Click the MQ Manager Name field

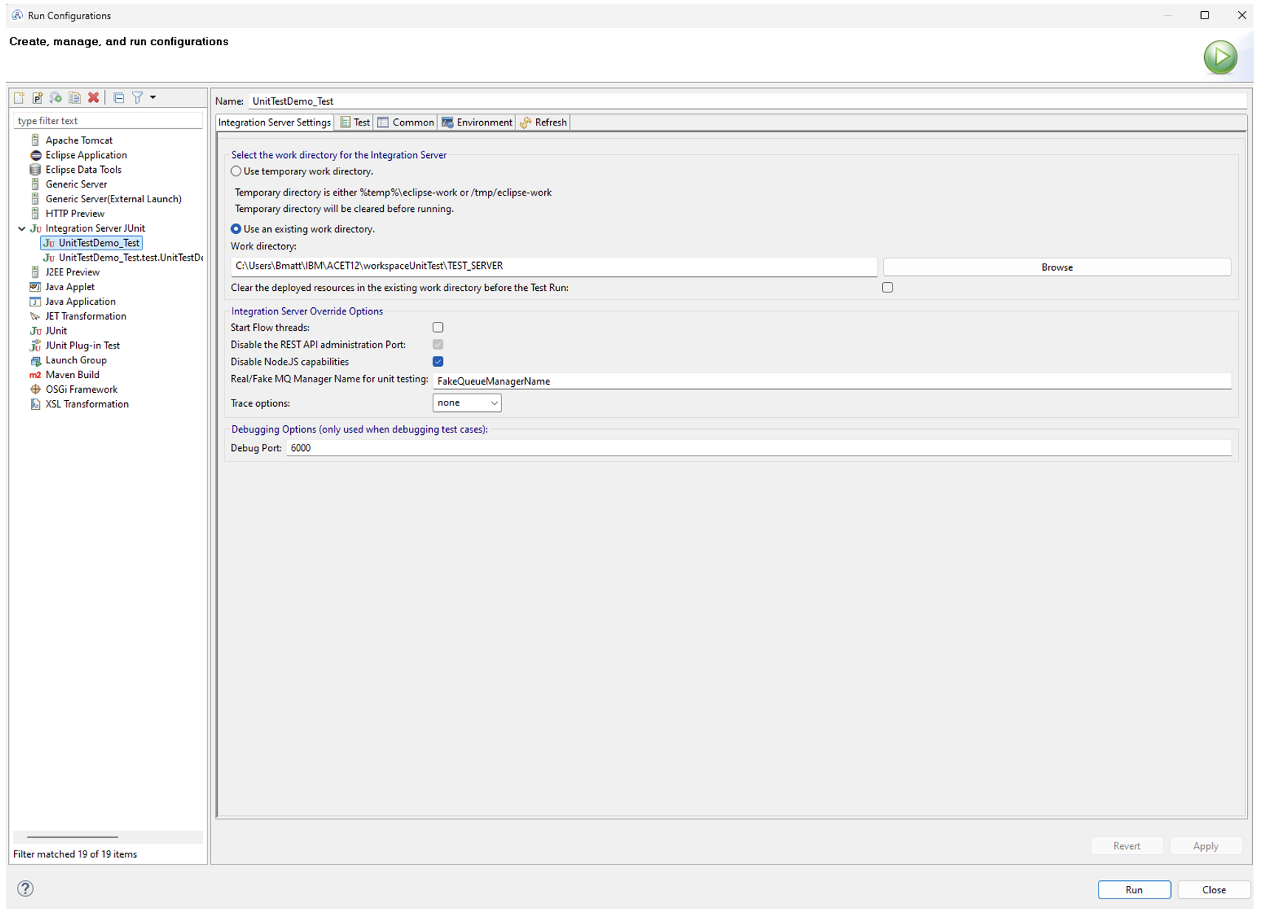click(x=832, y=381)
